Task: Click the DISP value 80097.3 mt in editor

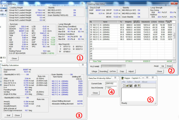Action: [x=100, y=10]
